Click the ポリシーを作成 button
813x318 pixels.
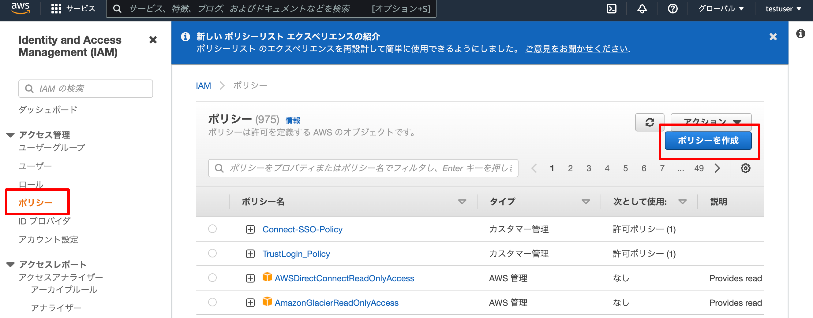coord(708,141)
